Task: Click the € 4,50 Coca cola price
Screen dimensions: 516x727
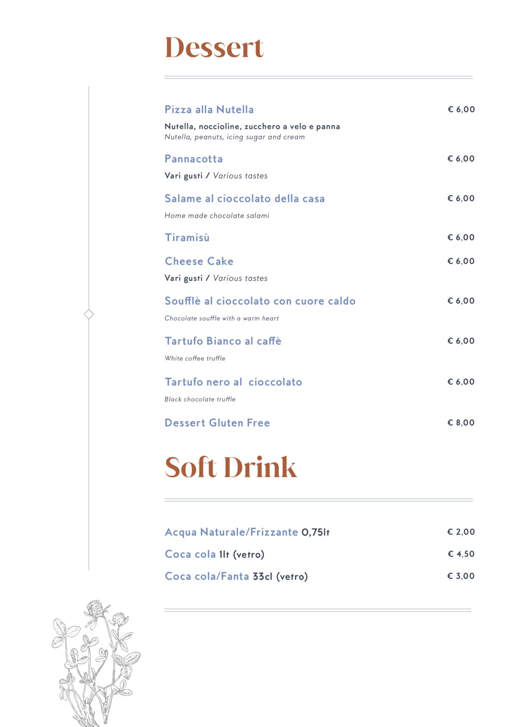Action: pyautogui.click(x=461, y=554)
